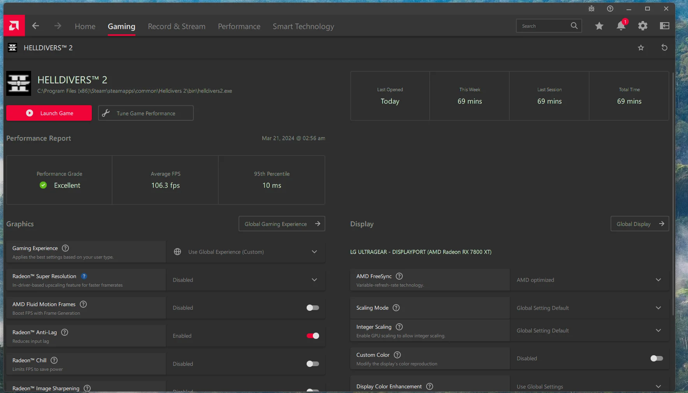This screenshot has width=688, height=393.
Task: Click the Launch Game button
Action: pyautogui.click(x=49, y=113)
